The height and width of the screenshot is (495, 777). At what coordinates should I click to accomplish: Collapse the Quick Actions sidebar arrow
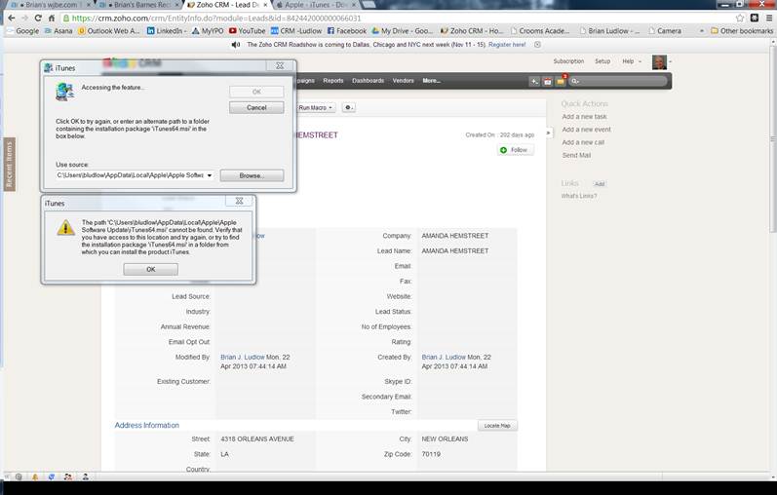click(x=548, y=133)
